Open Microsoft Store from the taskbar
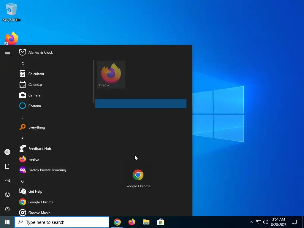The height and width of the screenshot is (228, 304). click(x=161, y=222)
